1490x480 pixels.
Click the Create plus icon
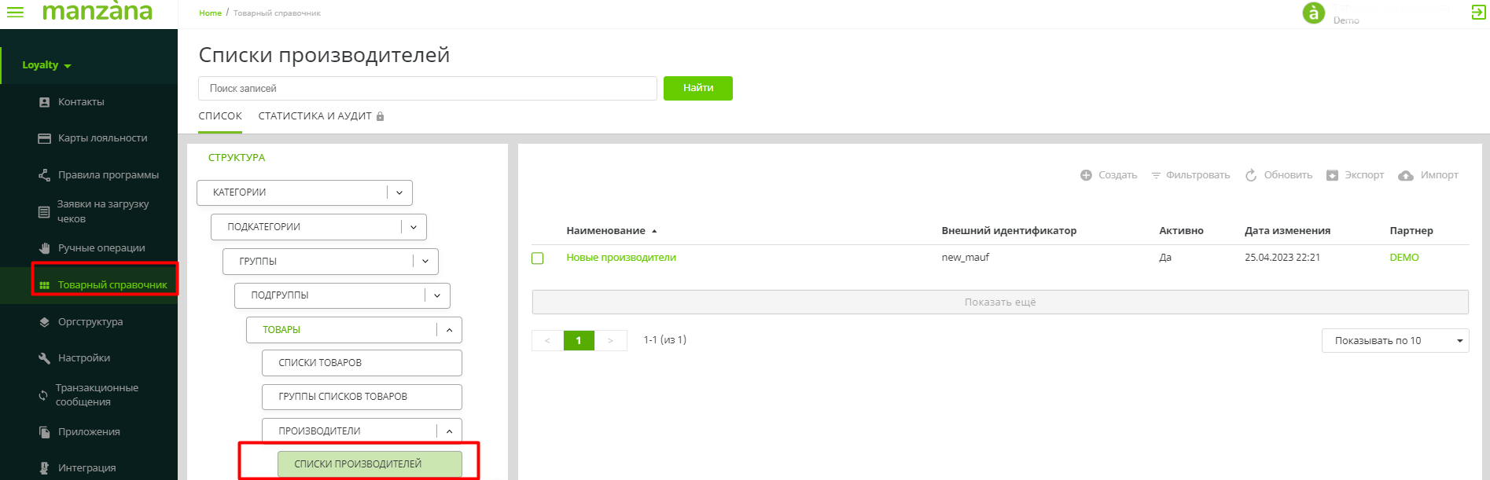[1086, 175]
